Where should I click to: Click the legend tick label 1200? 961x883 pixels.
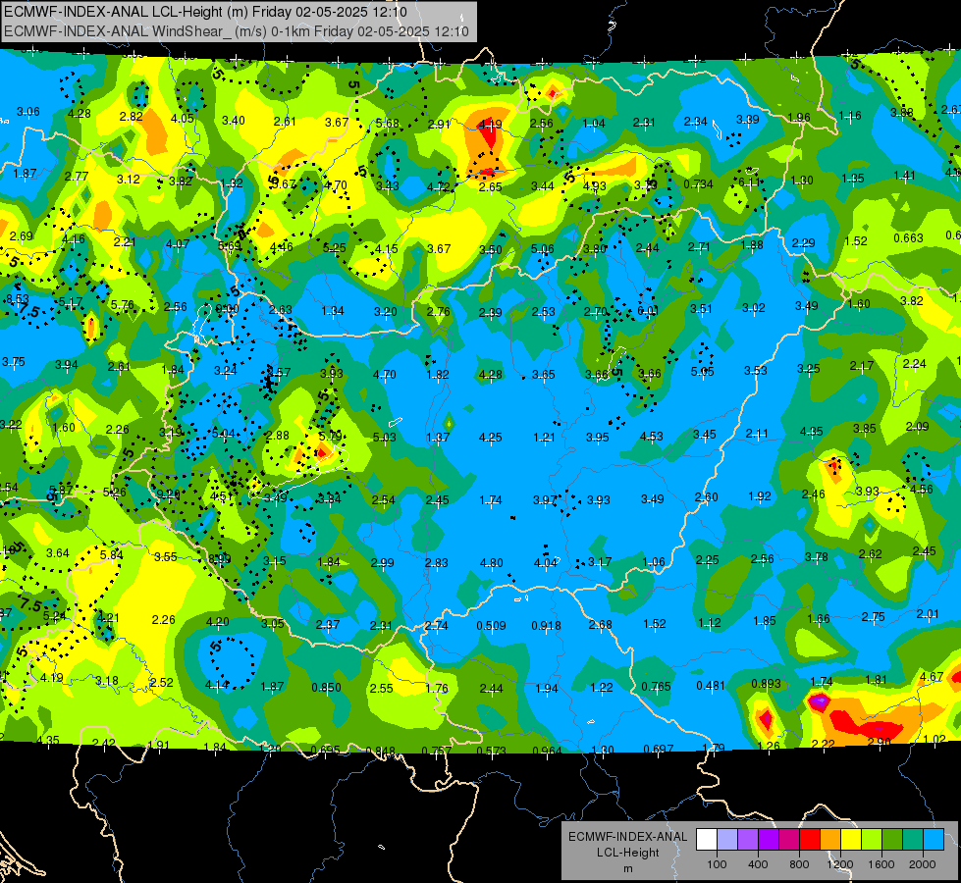(x=840, y=864)
